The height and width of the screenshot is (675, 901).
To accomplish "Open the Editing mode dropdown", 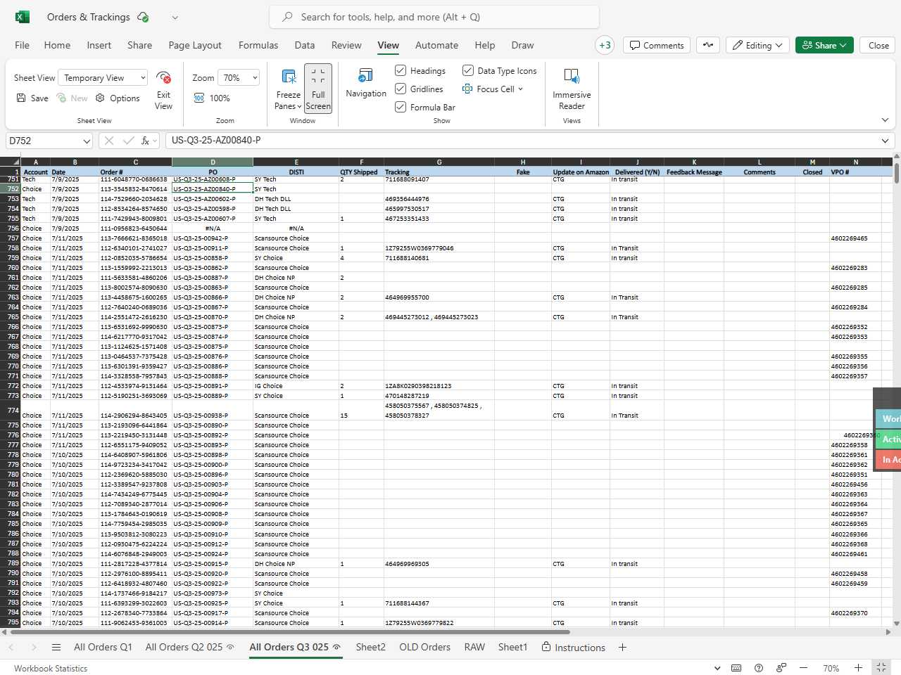I will tap(757, 45).
